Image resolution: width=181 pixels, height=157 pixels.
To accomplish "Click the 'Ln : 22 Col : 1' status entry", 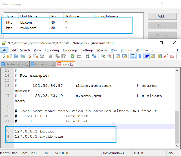I will (x=41, y=153).
